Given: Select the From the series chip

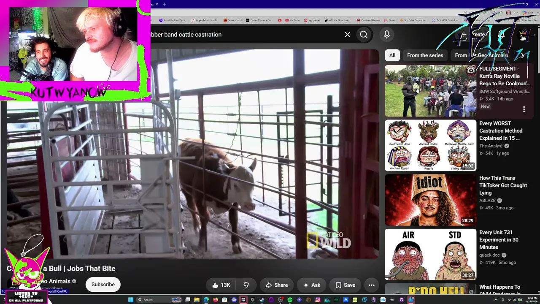Looking at the screenshot, I should pos(425,55).
